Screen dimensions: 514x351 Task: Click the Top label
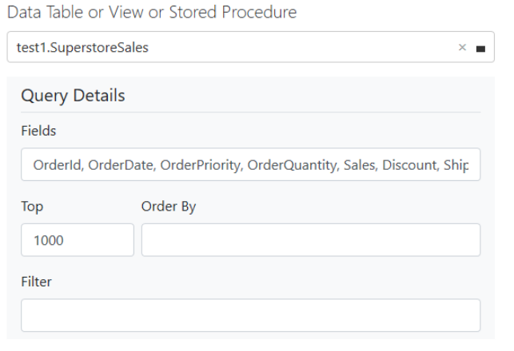click(x=32, y=207)
